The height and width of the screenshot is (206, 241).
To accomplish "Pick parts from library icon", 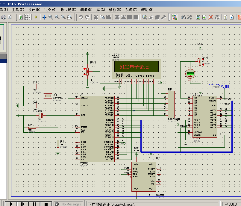I will pos(145,17).
